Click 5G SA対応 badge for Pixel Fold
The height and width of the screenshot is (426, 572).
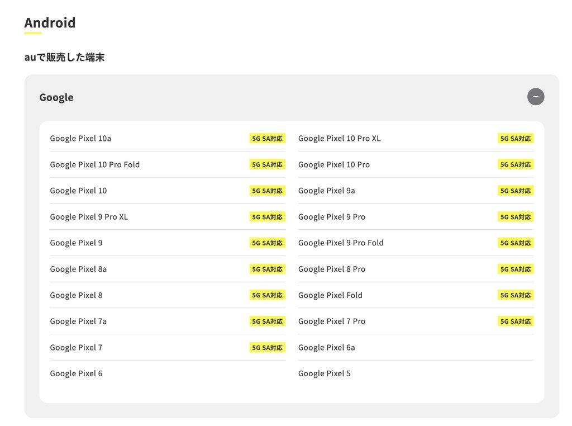pyautogui.click(x=516, y=295)
